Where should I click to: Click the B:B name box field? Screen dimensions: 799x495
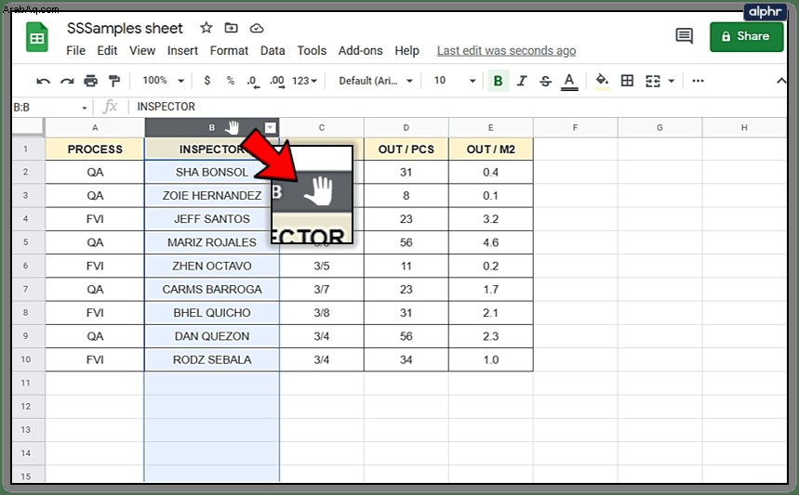point(50,108)
